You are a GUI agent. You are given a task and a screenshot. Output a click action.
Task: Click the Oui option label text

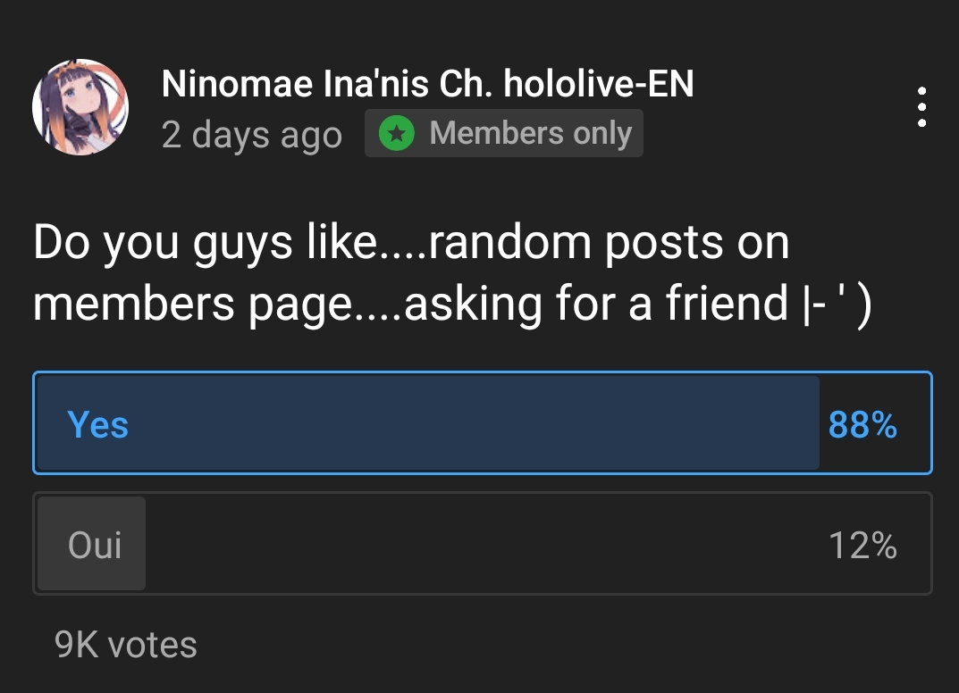[x=95, y=545]
